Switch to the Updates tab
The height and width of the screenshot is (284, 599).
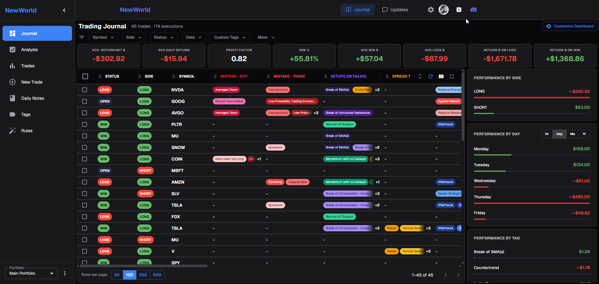point(395,10)
